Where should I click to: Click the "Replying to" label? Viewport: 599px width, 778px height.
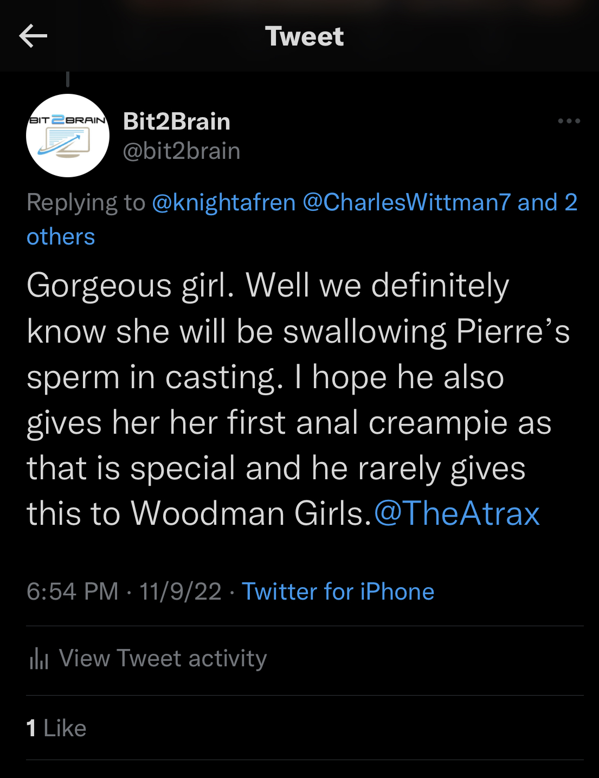point(86,202)
